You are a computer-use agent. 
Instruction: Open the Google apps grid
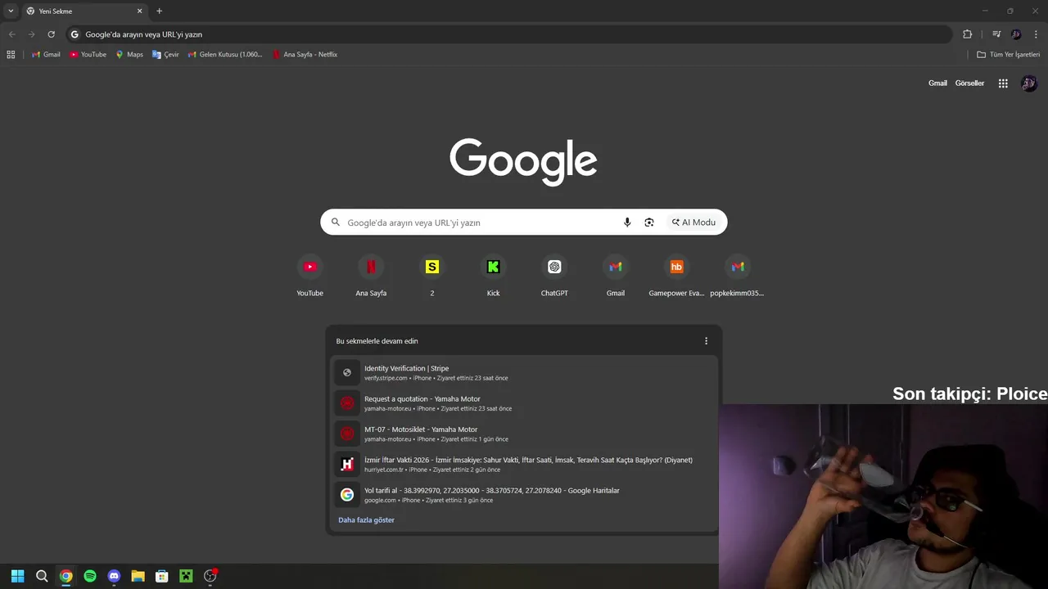1003,83
